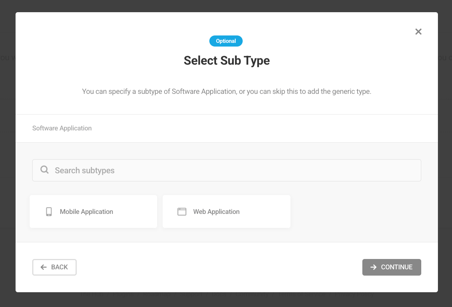This screenshot has width=452, height=307.
Task: Open the Plugins footer link
Action: click(x=124, y=294)
